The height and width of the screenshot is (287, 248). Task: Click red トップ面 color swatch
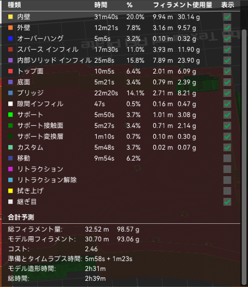pos(10,71)
